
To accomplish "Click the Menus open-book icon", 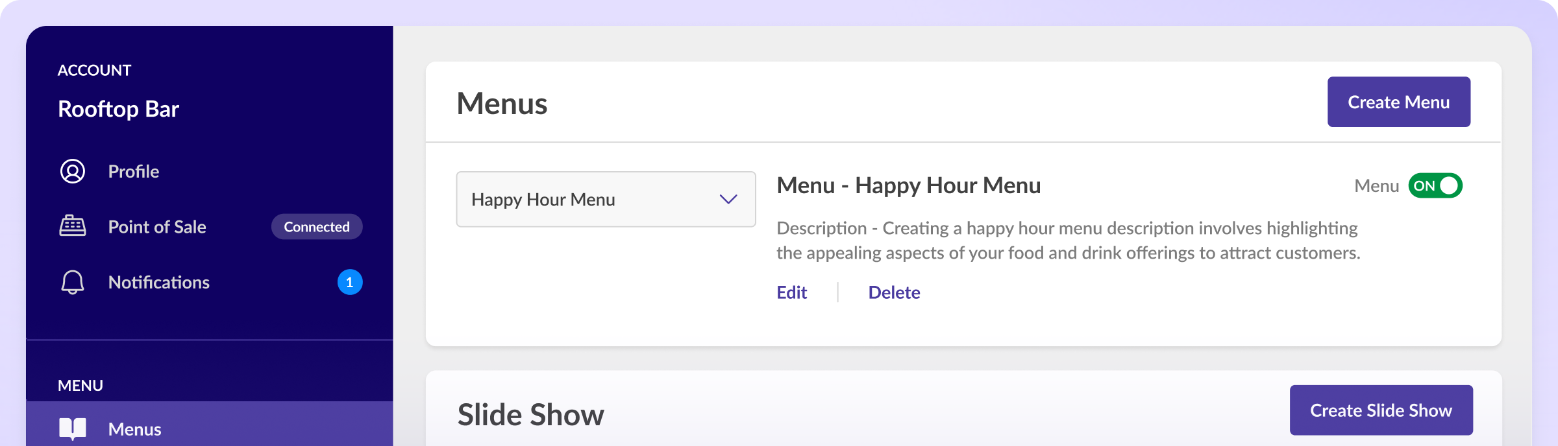I will tap(73, 429).
